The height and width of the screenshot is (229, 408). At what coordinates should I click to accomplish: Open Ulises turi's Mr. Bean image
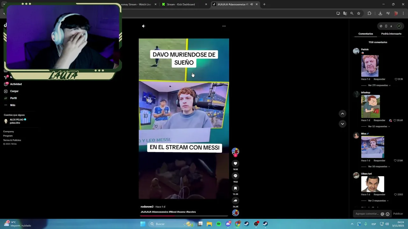click(373, 184)
